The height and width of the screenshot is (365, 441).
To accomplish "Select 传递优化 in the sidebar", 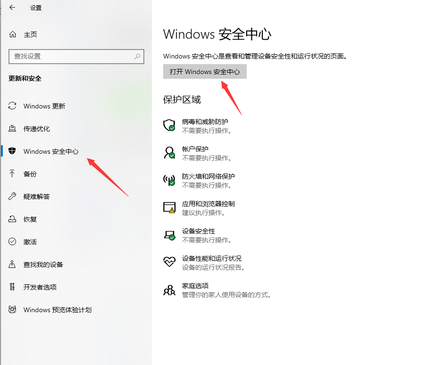I will (37, 129).
